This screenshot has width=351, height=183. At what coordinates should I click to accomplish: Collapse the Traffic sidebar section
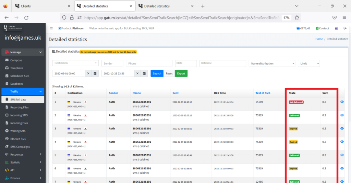point(23,91)
